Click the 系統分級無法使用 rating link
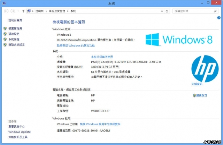 tap(102, 57)
